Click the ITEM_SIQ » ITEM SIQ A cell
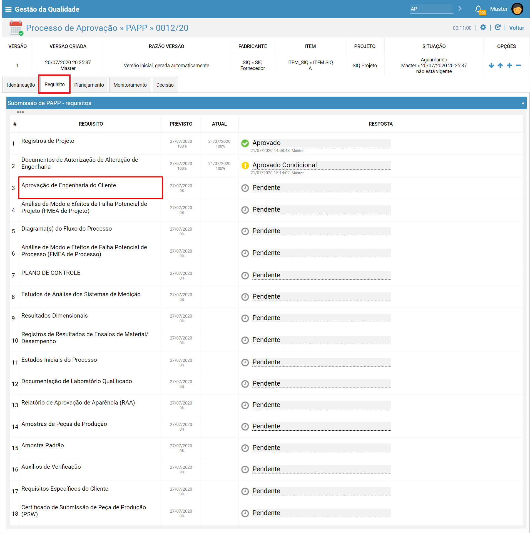Image resolution: width=530 pixels, height=534 pixels. pos(310,66)
